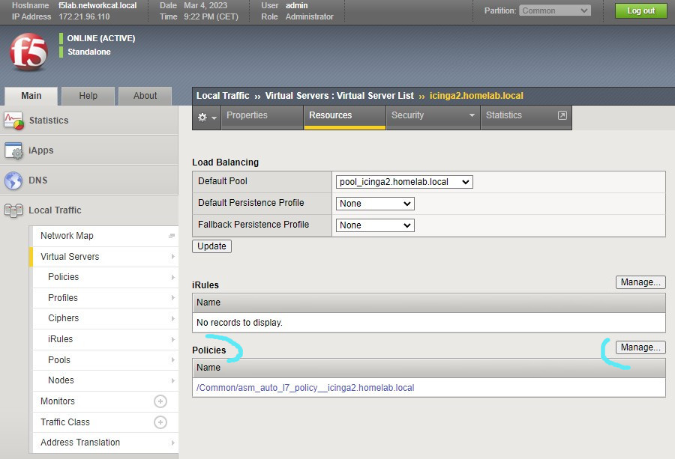This screenshot has width=675, height=459.
Task: Open Virtual Servers in sidebar
Action: 70,257
